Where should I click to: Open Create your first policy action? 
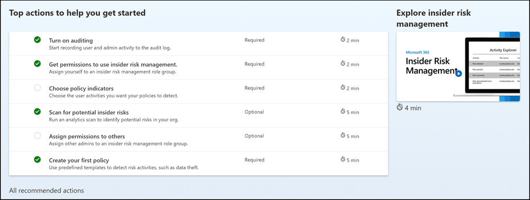[x=198, y=163]
